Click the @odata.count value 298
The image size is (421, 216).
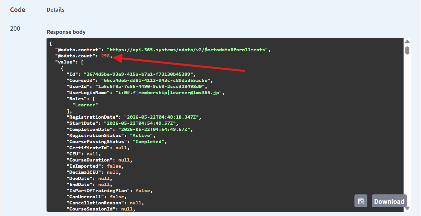coord(106,56)
